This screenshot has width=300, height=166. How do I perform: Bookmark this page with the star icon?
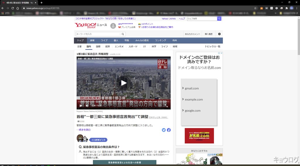pyautogui.click(x=255, y=8)
